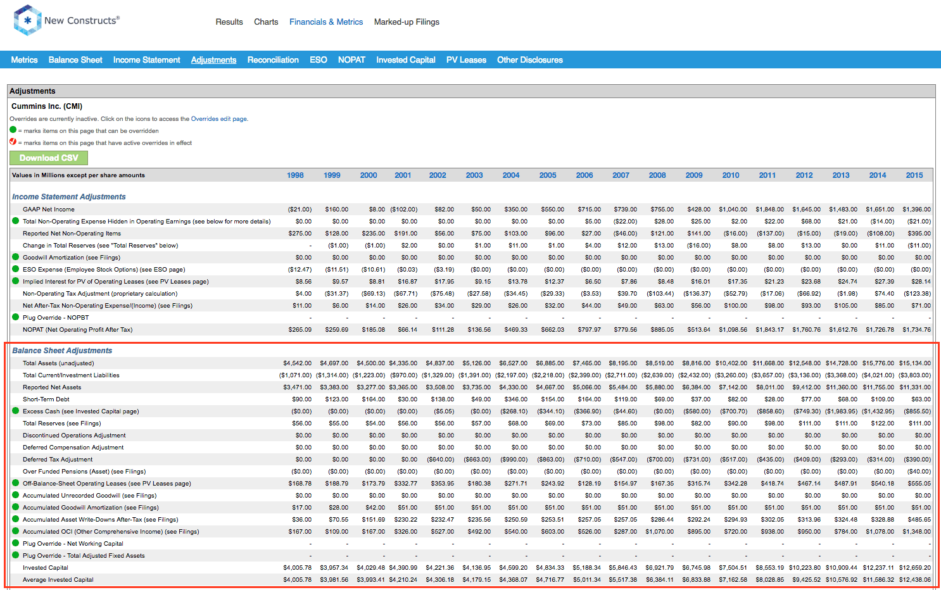Viewport: 941px width, 590px height.
Task: Click the GAAP Net Income row label
Action: [49, 210]
